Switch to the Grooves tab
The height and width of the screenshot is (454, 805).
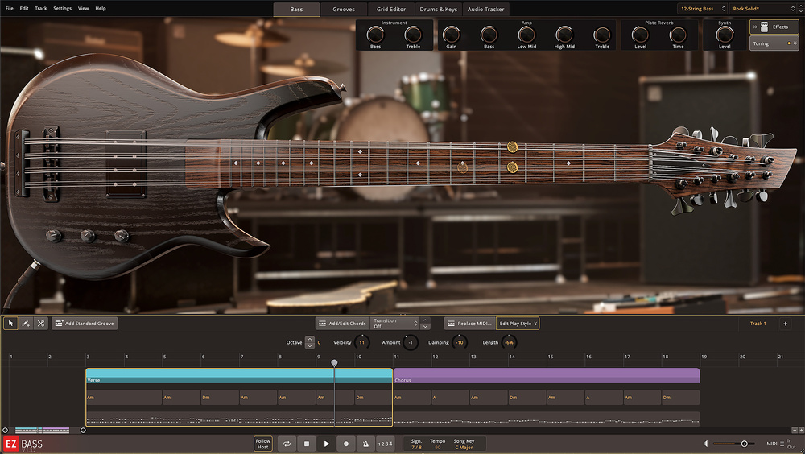(344, 9)
